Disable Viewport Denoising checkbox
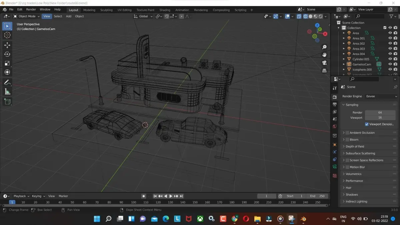Image resolution: width=400 pixels, height=225 pixels. (x=367, y=124)
